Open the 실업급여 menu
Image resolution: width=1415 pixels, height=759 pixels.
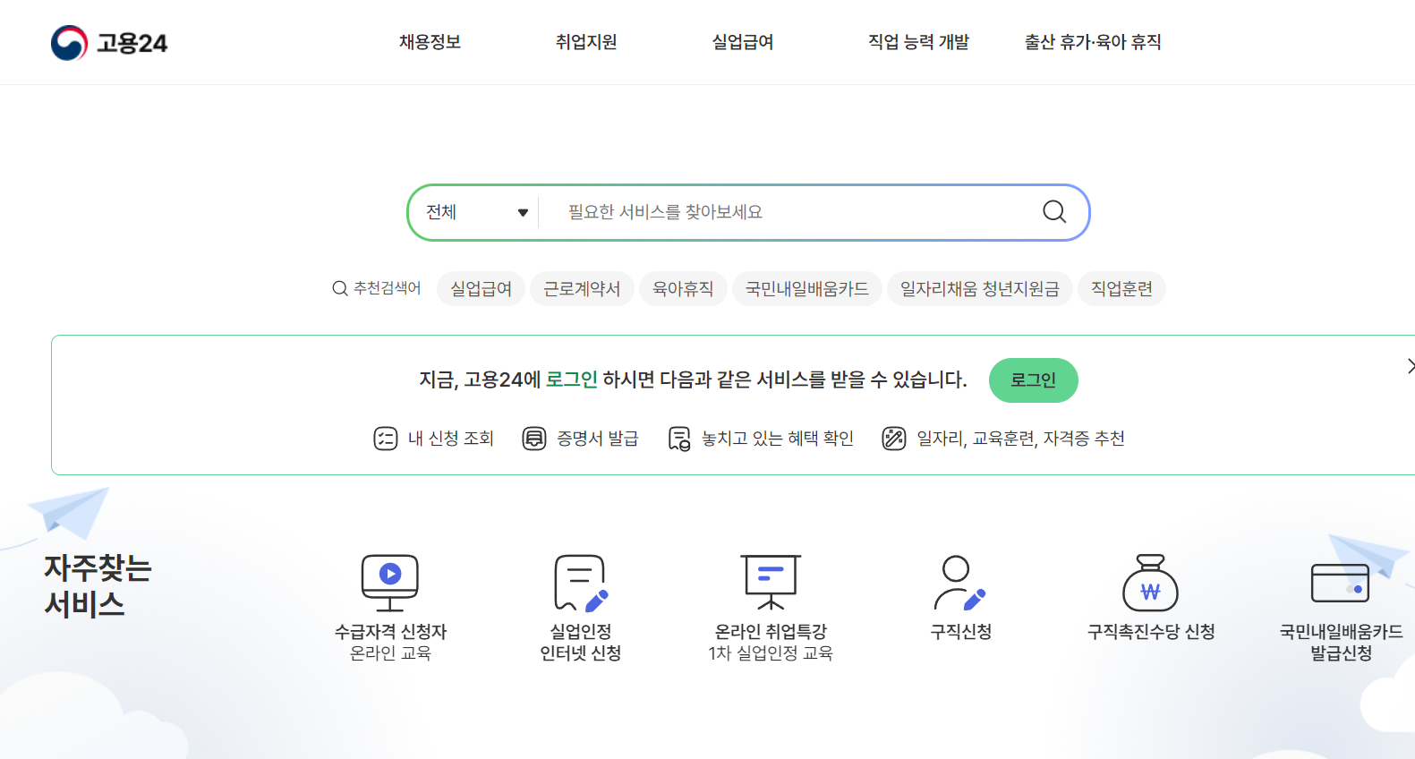pos(743,42)
